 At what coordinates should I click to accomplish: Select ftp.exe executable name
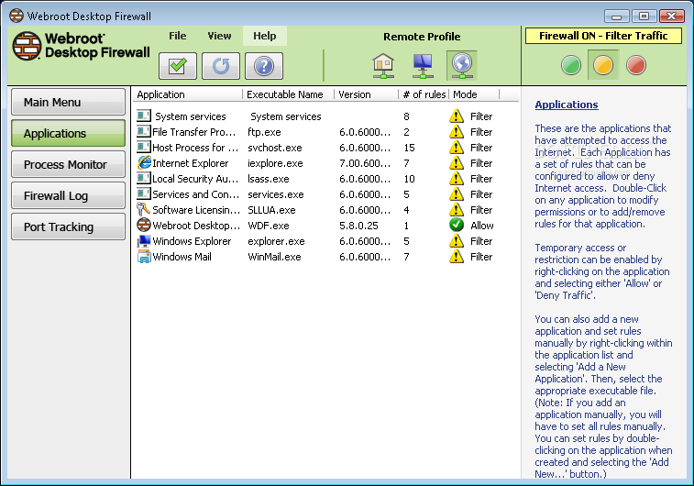coord(264,132)
